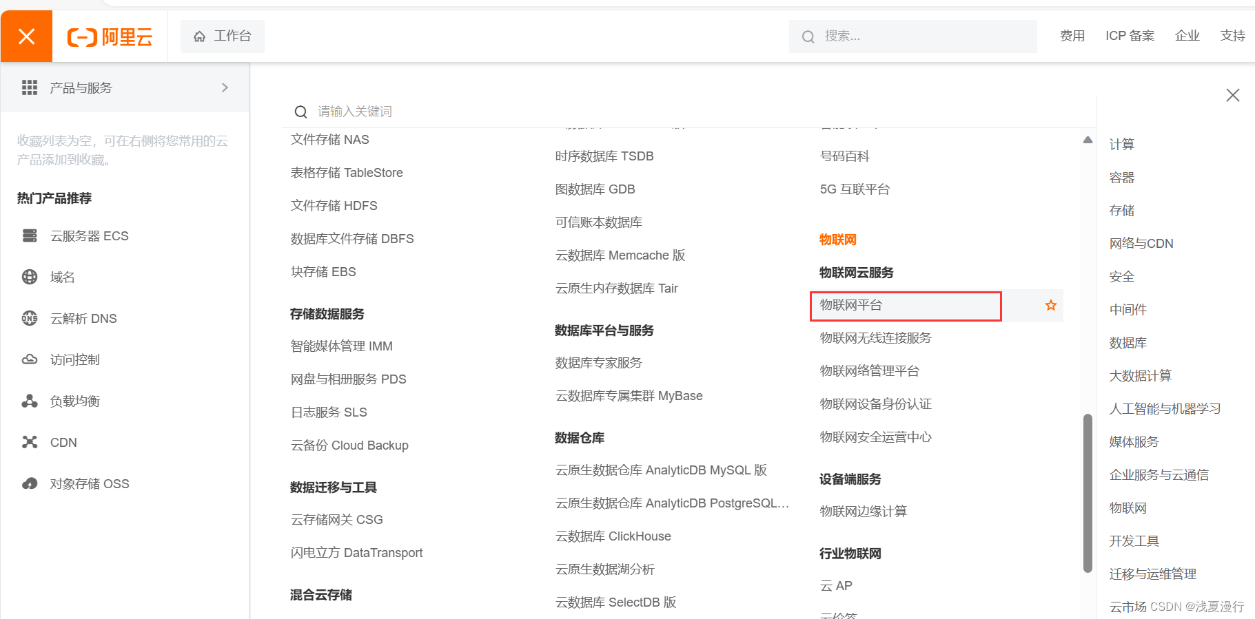Open 云数据库 ClickHouse
Viewport: 1255px width, 619px height.
[613, 536]
